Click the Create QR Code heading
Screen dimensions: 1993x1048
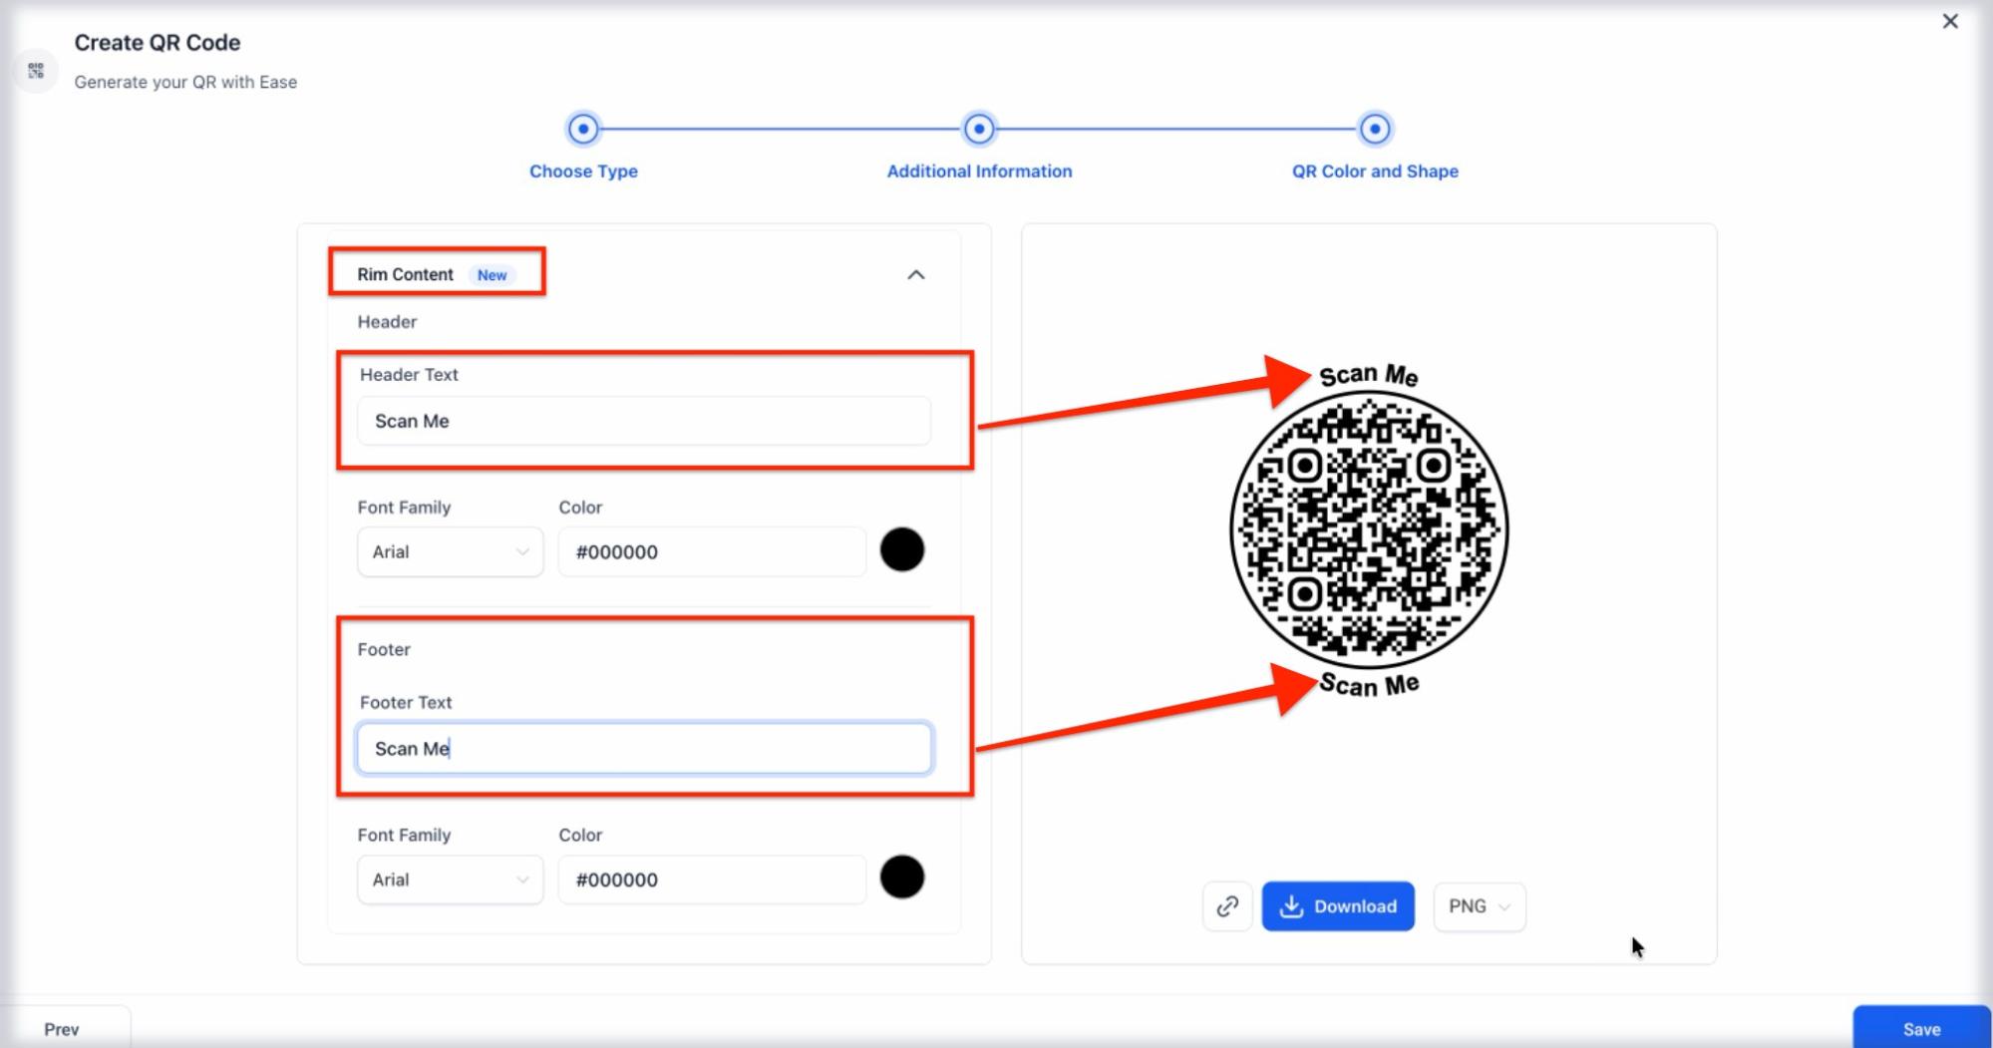click(158, 43)
